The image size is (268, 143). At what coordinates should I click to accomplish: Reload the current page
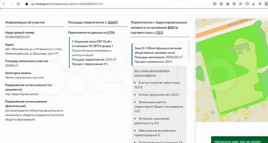pyautogui.click(x=18, y=4)
